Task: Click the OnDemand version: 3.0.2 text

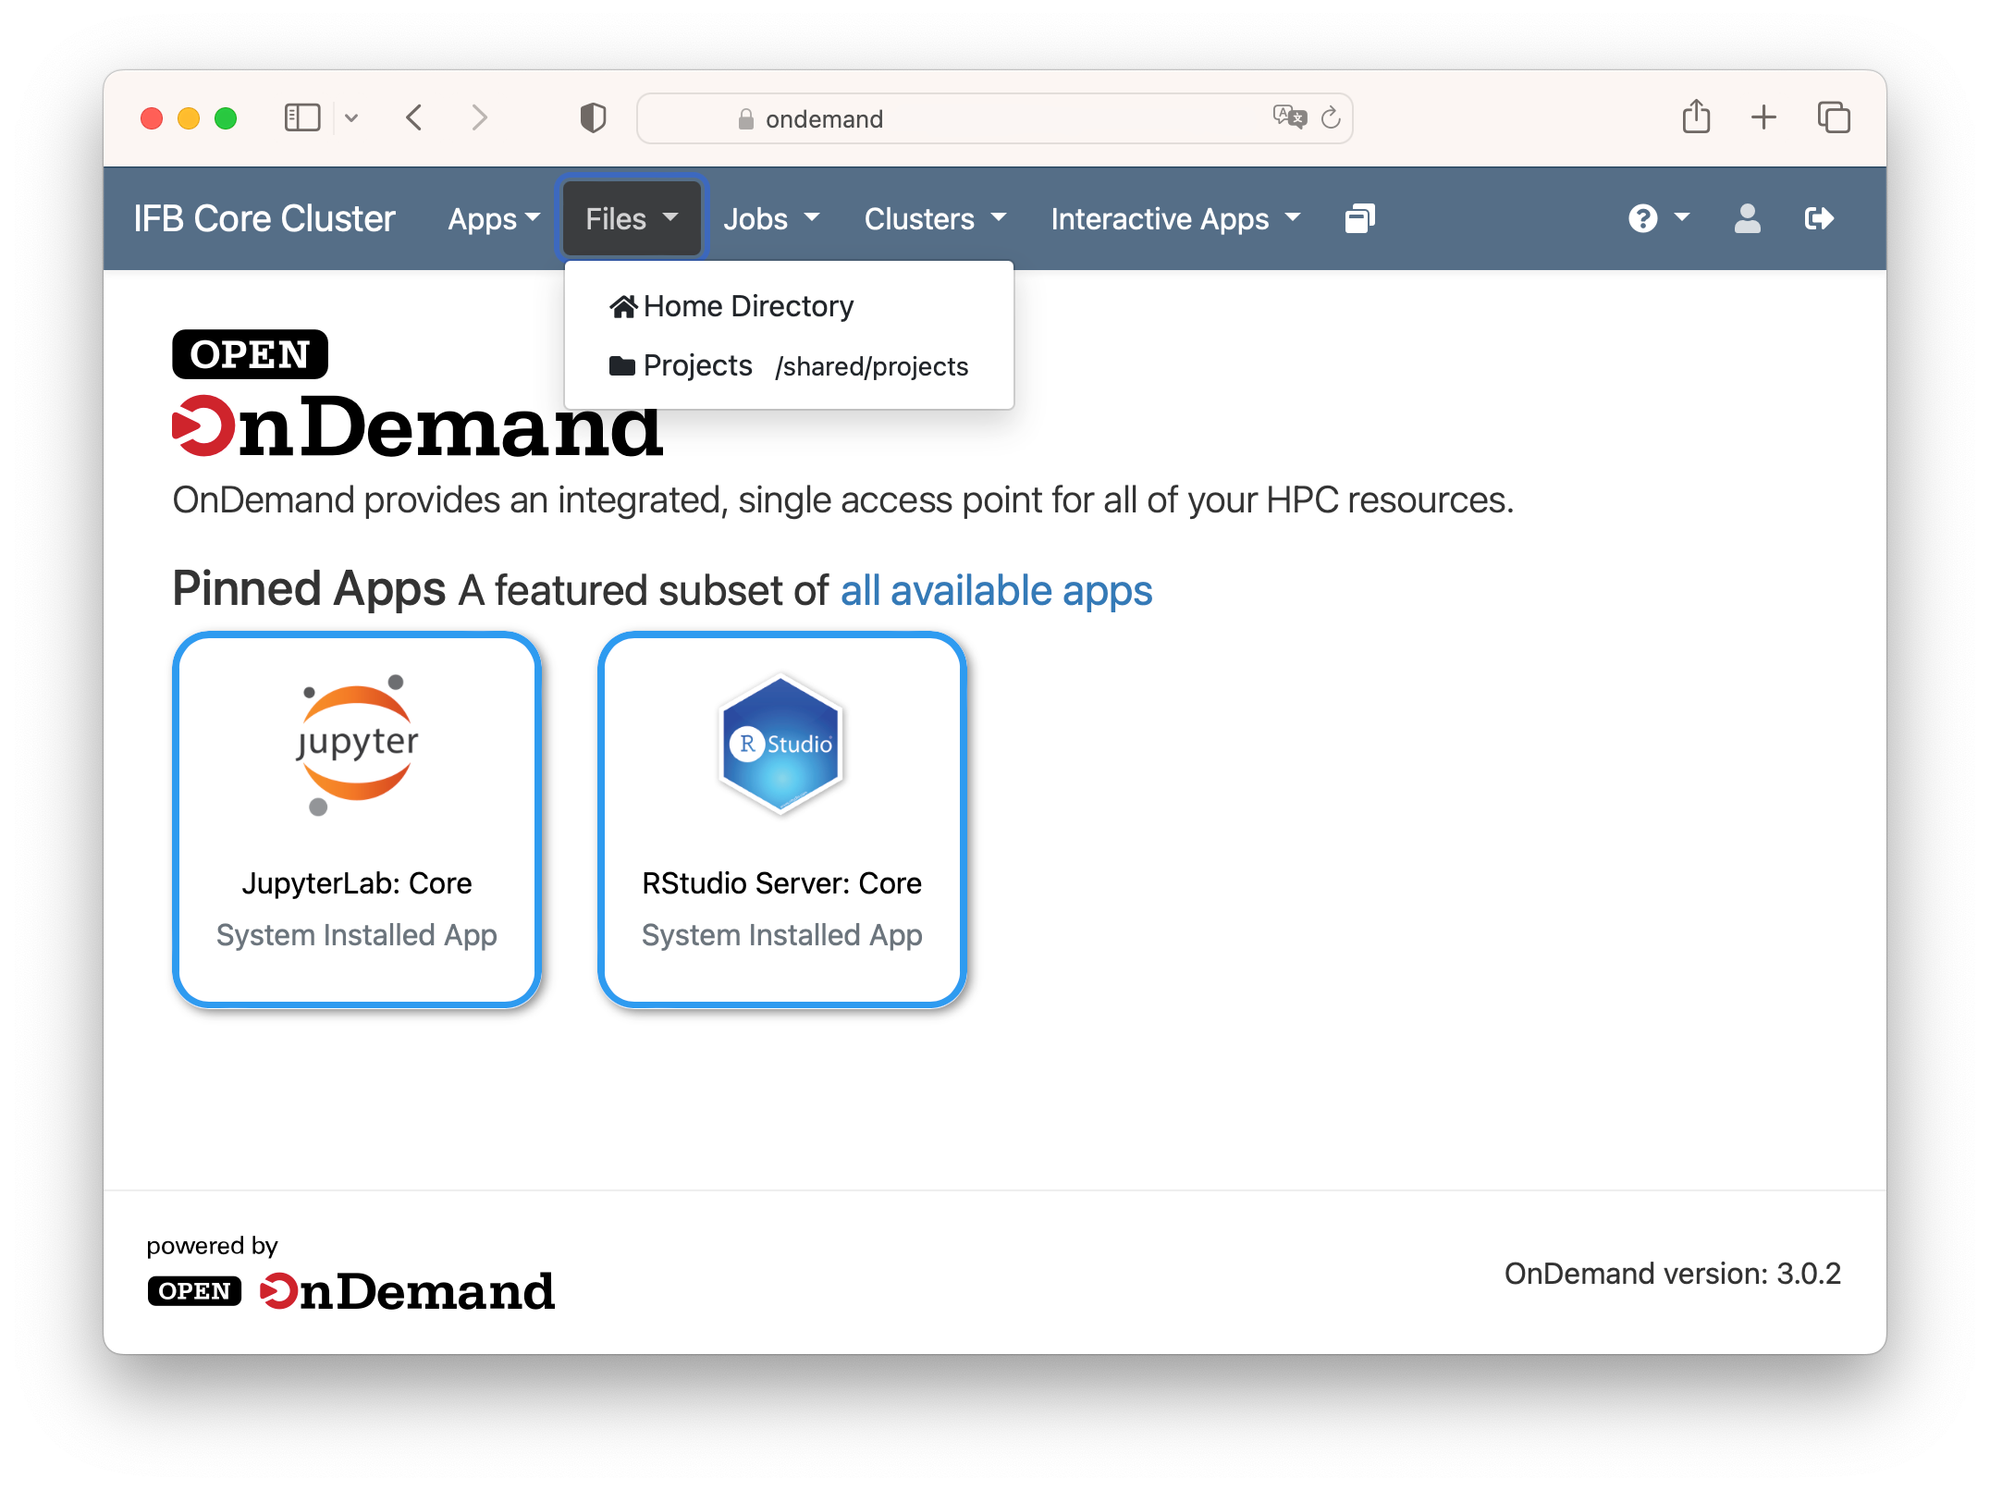Action: [1672, 1274]
